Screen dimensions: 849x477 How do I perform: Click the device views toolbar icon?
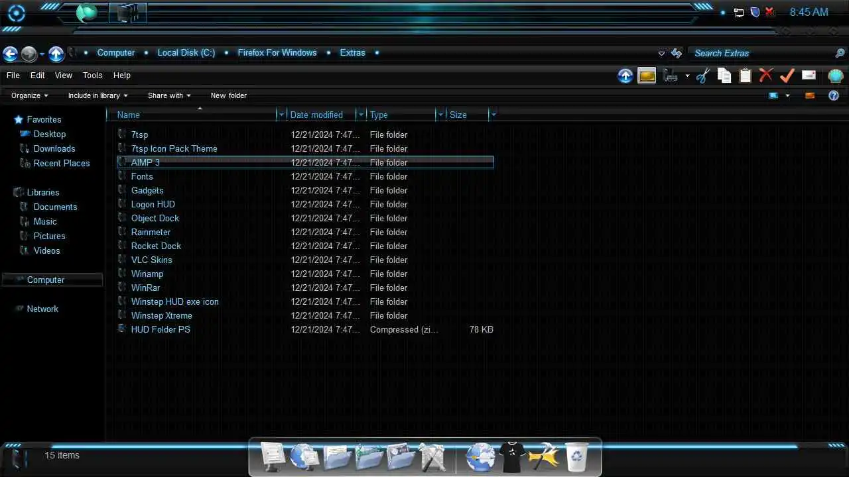(x=671, y=76)
